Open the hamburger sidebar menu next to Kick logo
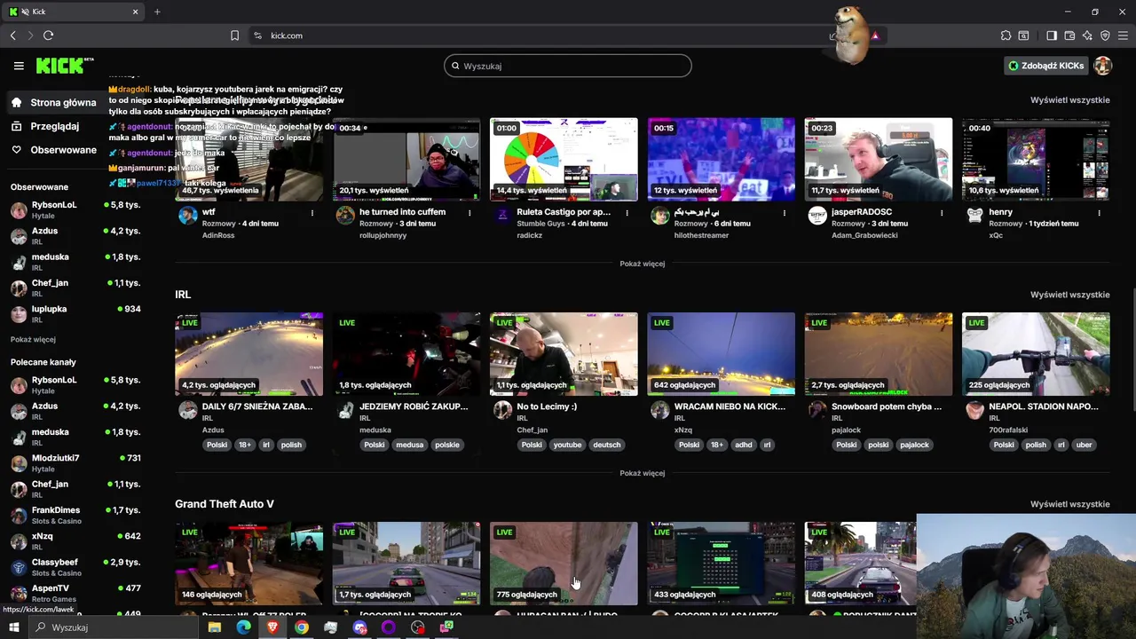 click(19, 66)
